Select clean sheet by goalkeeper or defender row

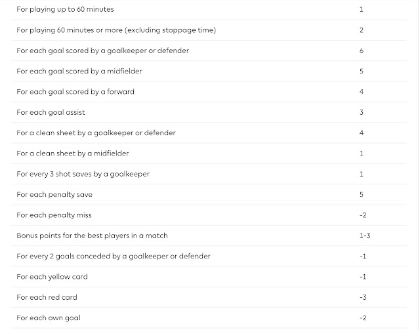pyautogui.click(x=209, y=133)
